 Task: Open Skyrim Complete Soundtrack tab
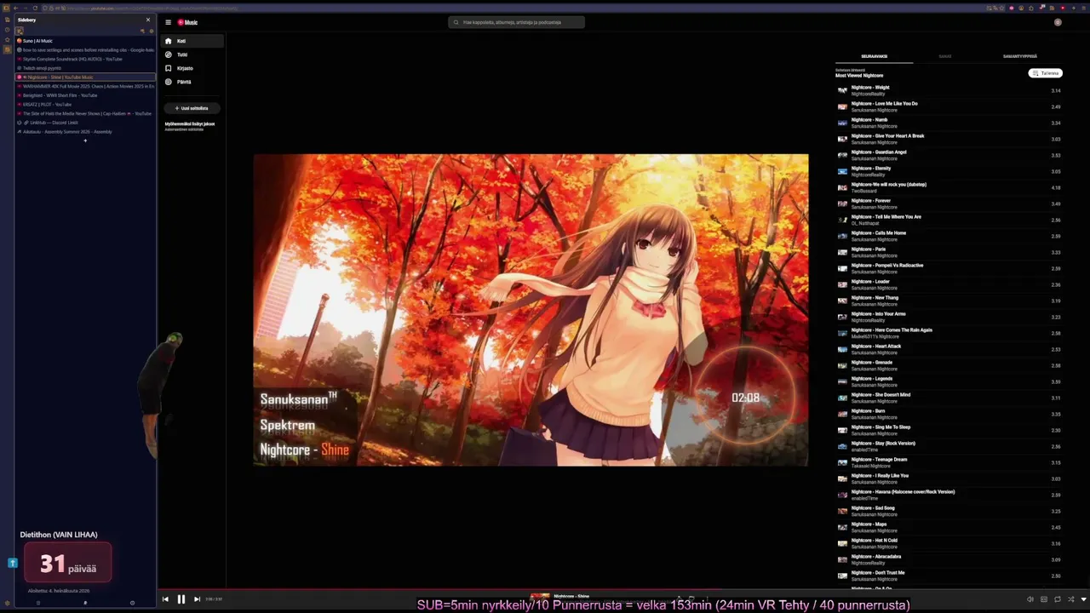pyautogui.click(x=85, y=59)
